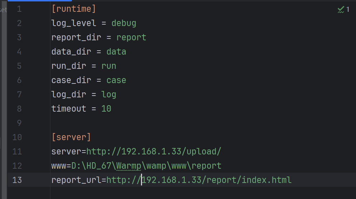
Task: Open the inspections checkmark widget
Action: [x=343, y=10]
